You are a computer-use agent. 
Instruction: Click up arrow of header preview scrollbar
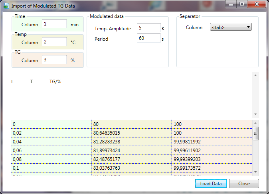tap(255, 75)
